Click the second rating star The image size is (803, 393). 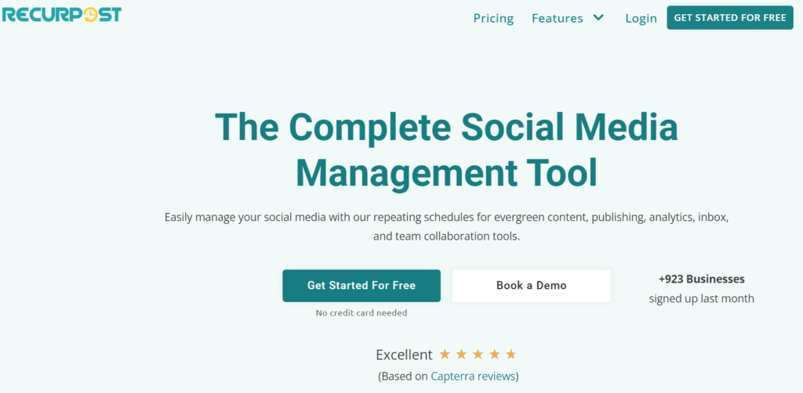(461, 355)
